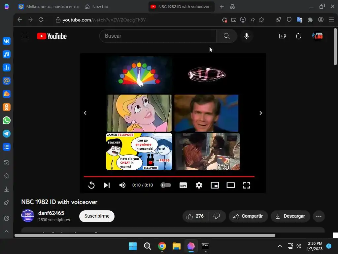This screenshot has height=254, width=338.
Task: Skip to the next video
Action: (x=107, y=185)
